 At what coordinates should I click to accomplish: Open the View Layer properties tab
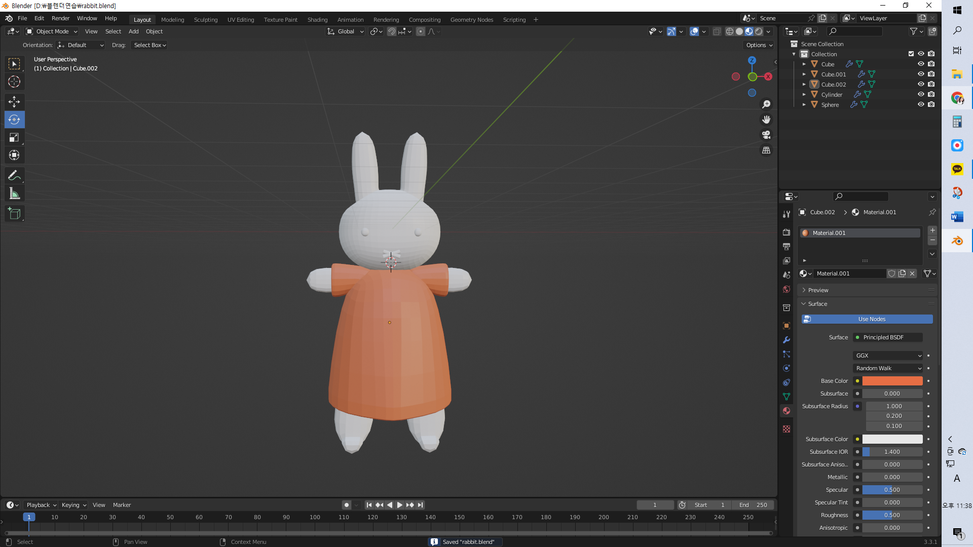pos(787,260)
